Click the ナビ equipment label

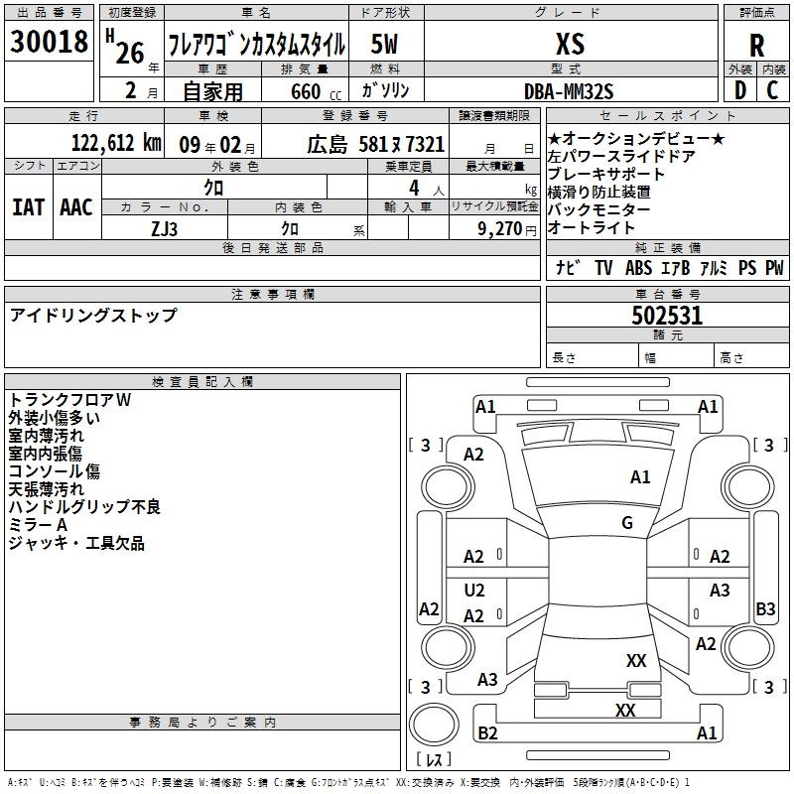[568, 268]
